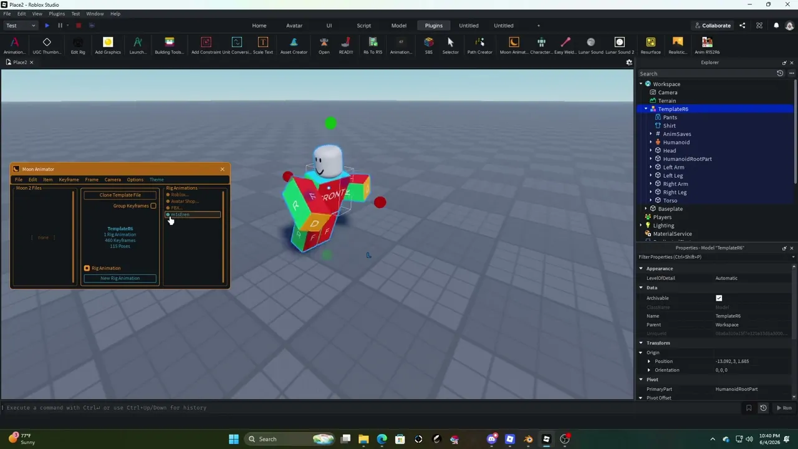798x449 pixels.
Task: Collapse the Appearance properties section
Action: pos(640,269)
